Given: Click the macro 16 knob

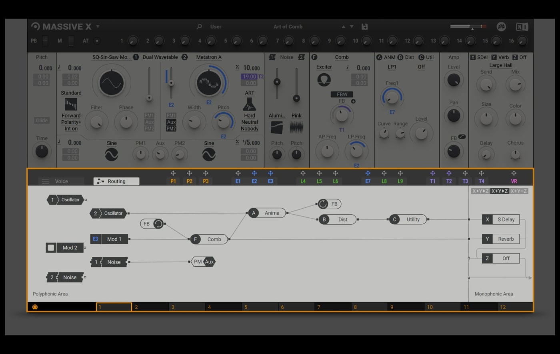Looking at the screenshot, I should [522, 41].
